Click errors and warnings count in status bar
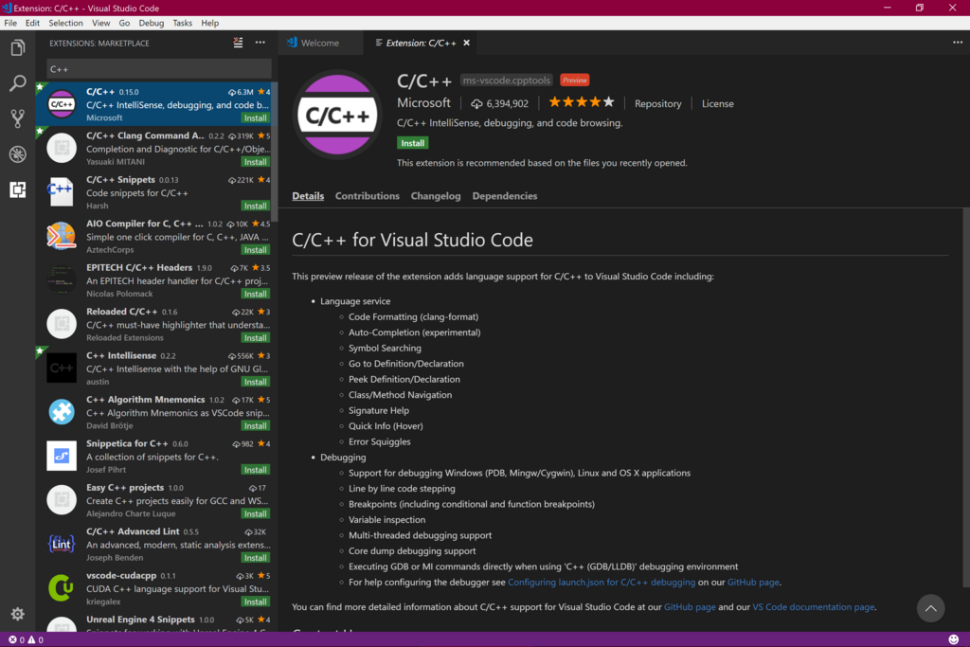Viewport: 970px width, 647px height. tap(26, 639)
